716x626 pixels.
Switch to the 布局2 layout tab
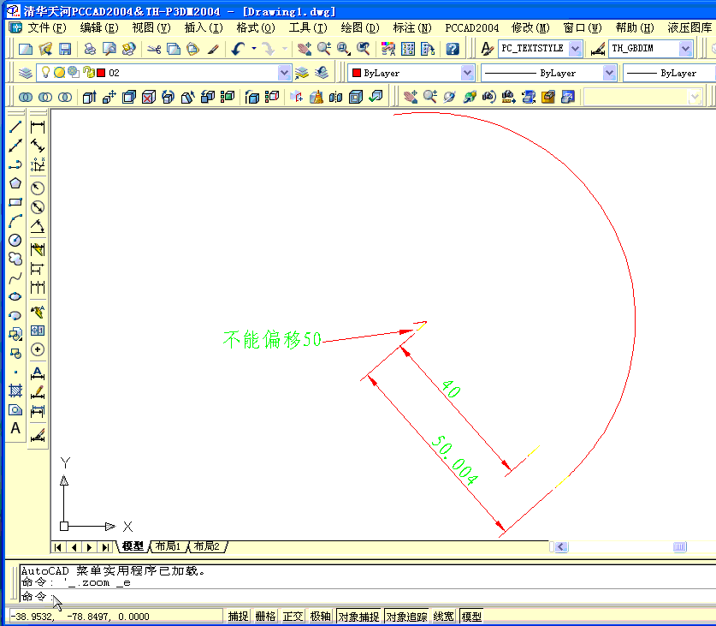(x=206, y=546)
